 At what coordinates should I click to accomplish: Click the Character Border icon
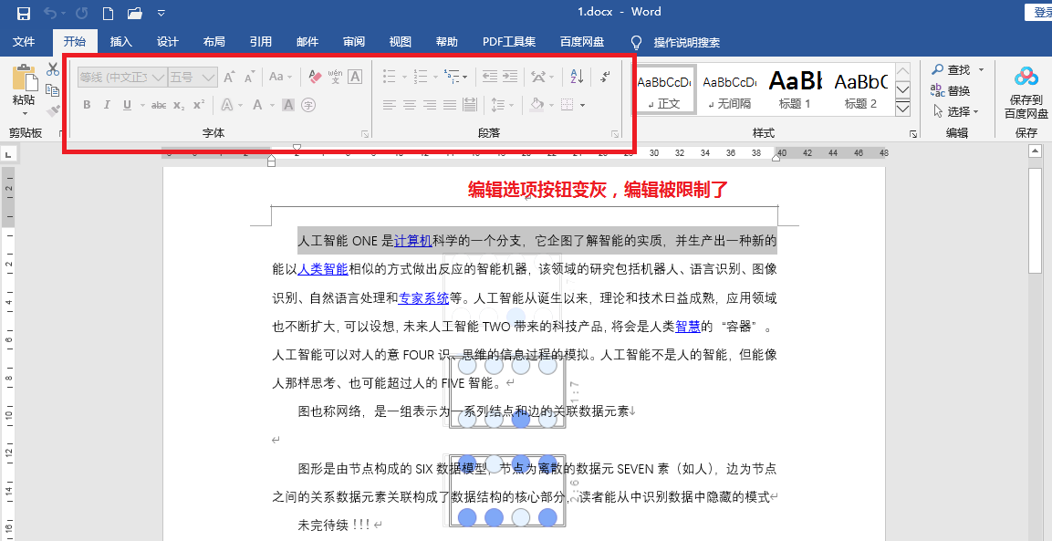point(355,78)
